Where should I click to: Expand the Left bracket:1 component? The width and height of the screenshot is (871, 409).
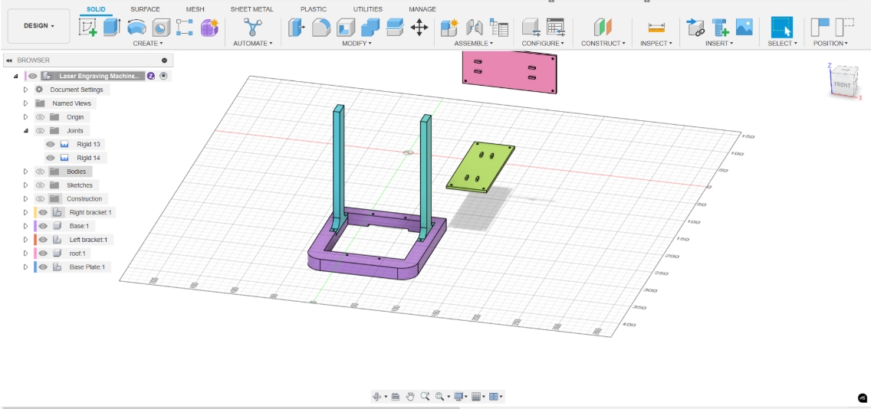(x=25, y=240)
